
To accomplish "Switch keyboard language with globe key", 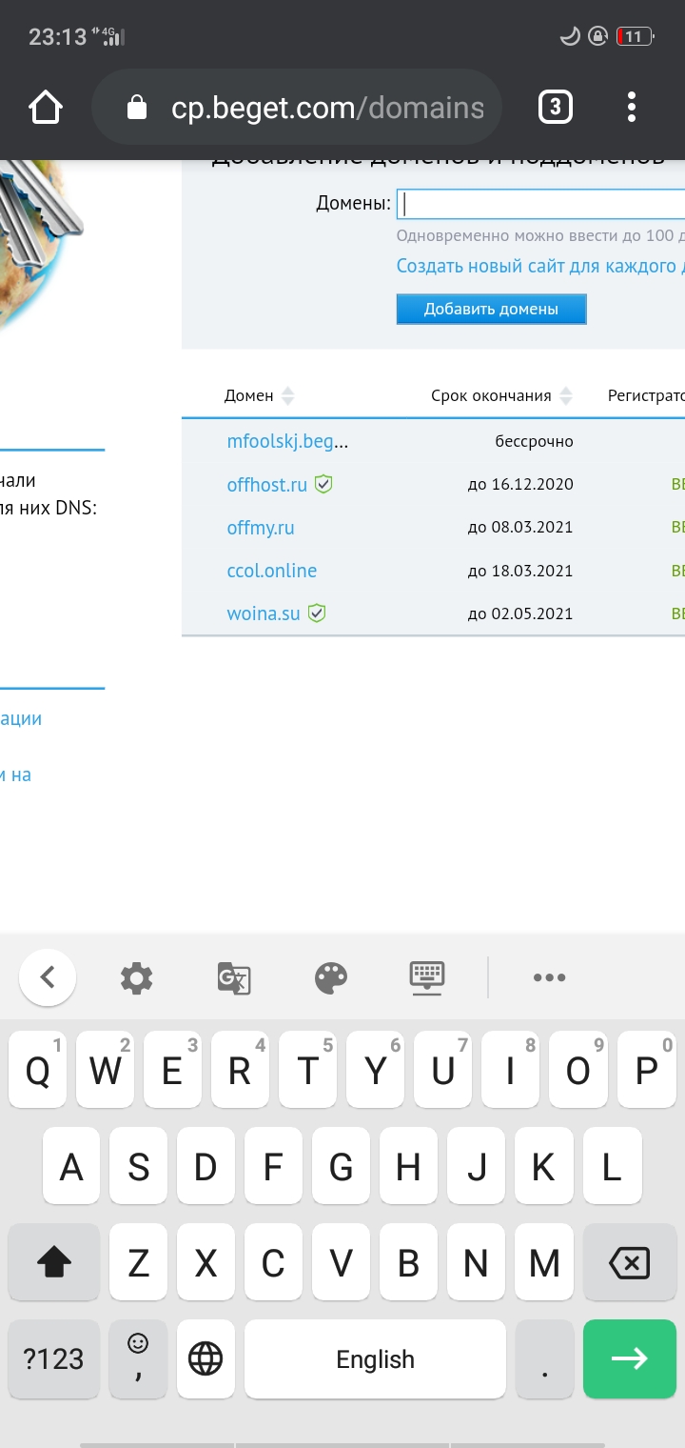I will pyautogui.click(x=205, y=1359).
